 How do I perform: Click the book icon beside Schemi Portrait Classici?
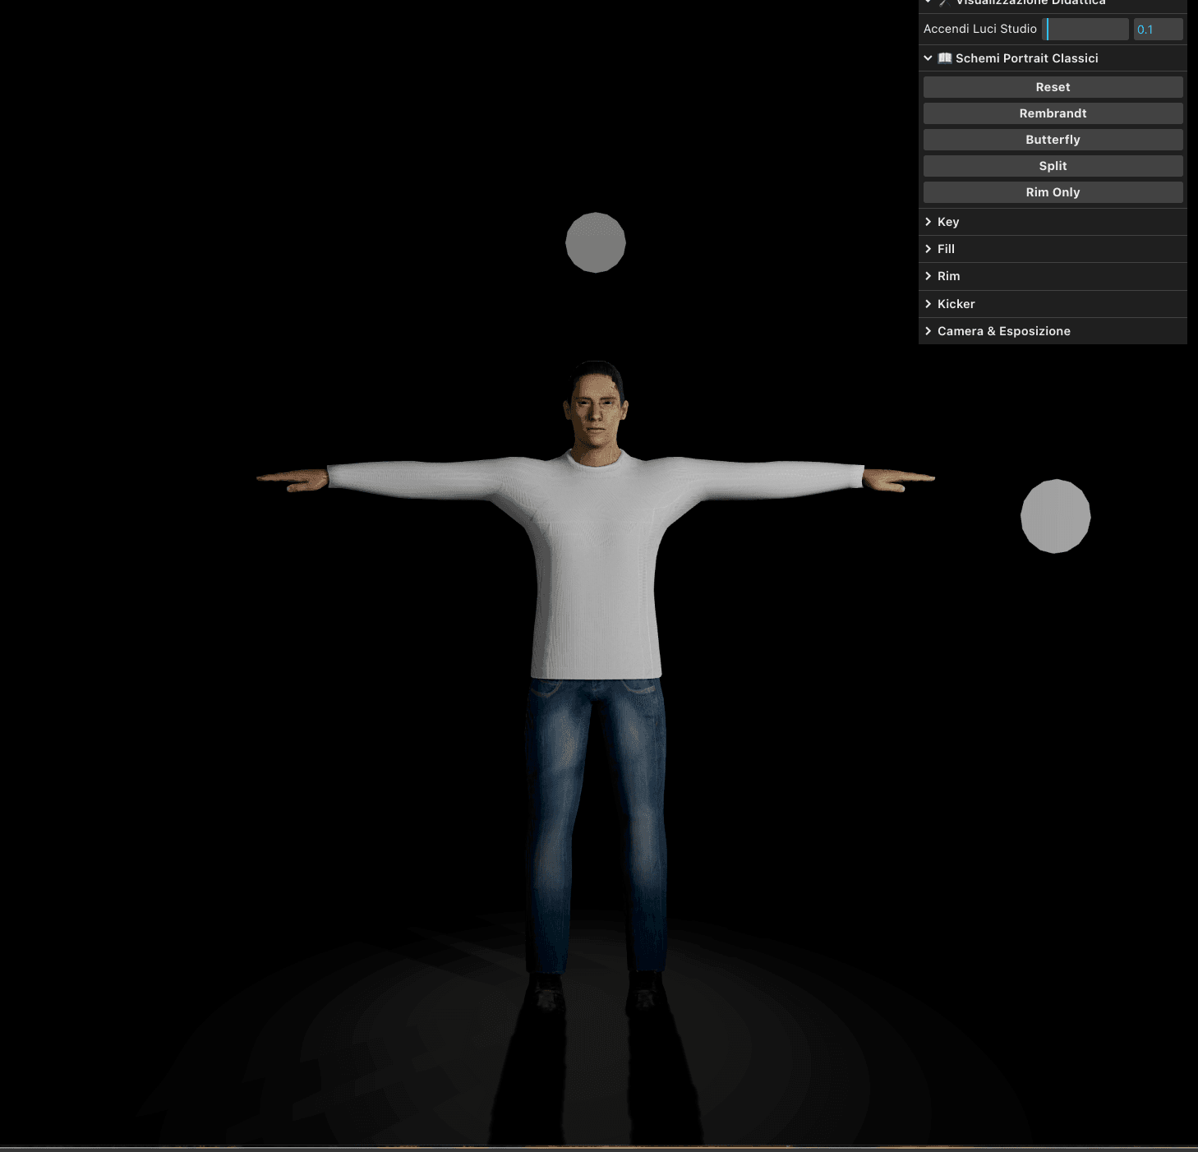(x=945, y=58)
